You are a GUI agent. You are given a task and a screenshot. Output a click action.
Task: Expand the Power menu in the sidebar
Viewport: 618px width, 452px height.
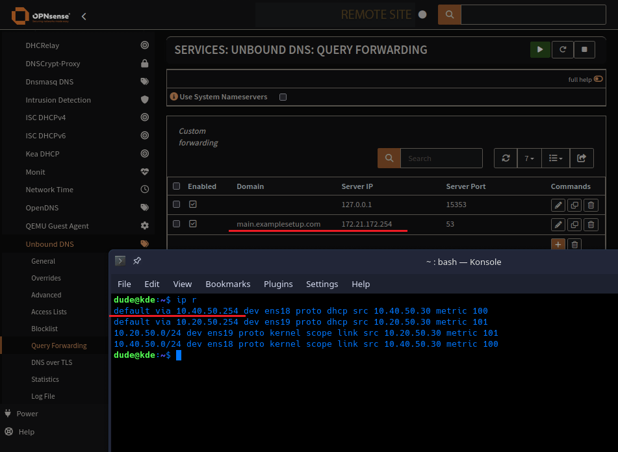27,414
